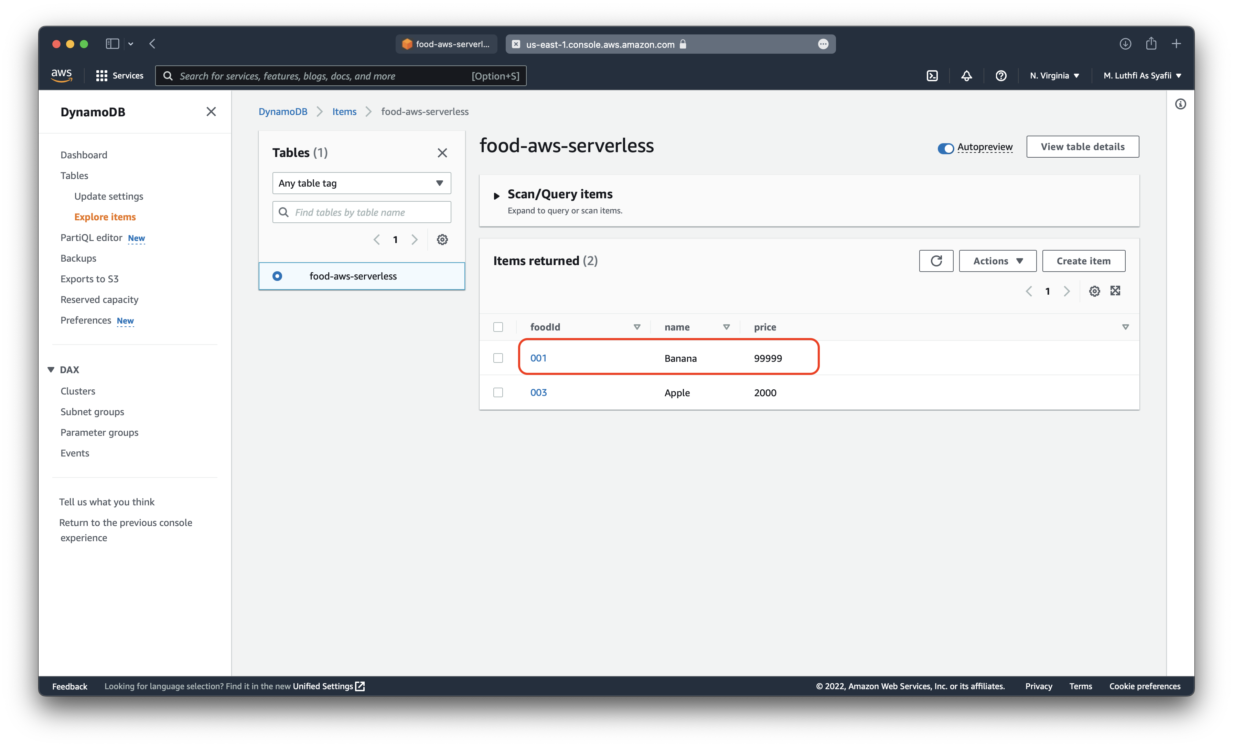The height and width of the screenshot is (747, 1233).
Task: Click the address bar more options icon
Action: (823, 44)
